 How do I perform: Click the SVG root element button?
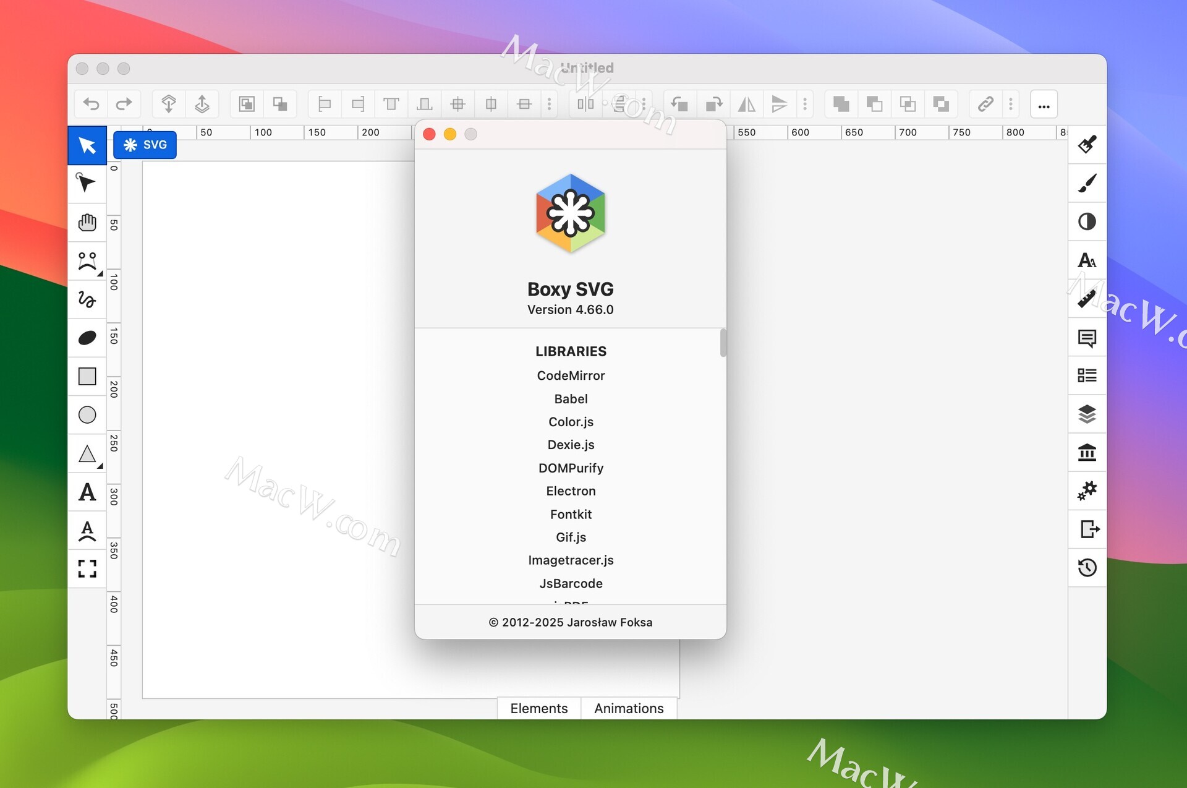[145, 145]
